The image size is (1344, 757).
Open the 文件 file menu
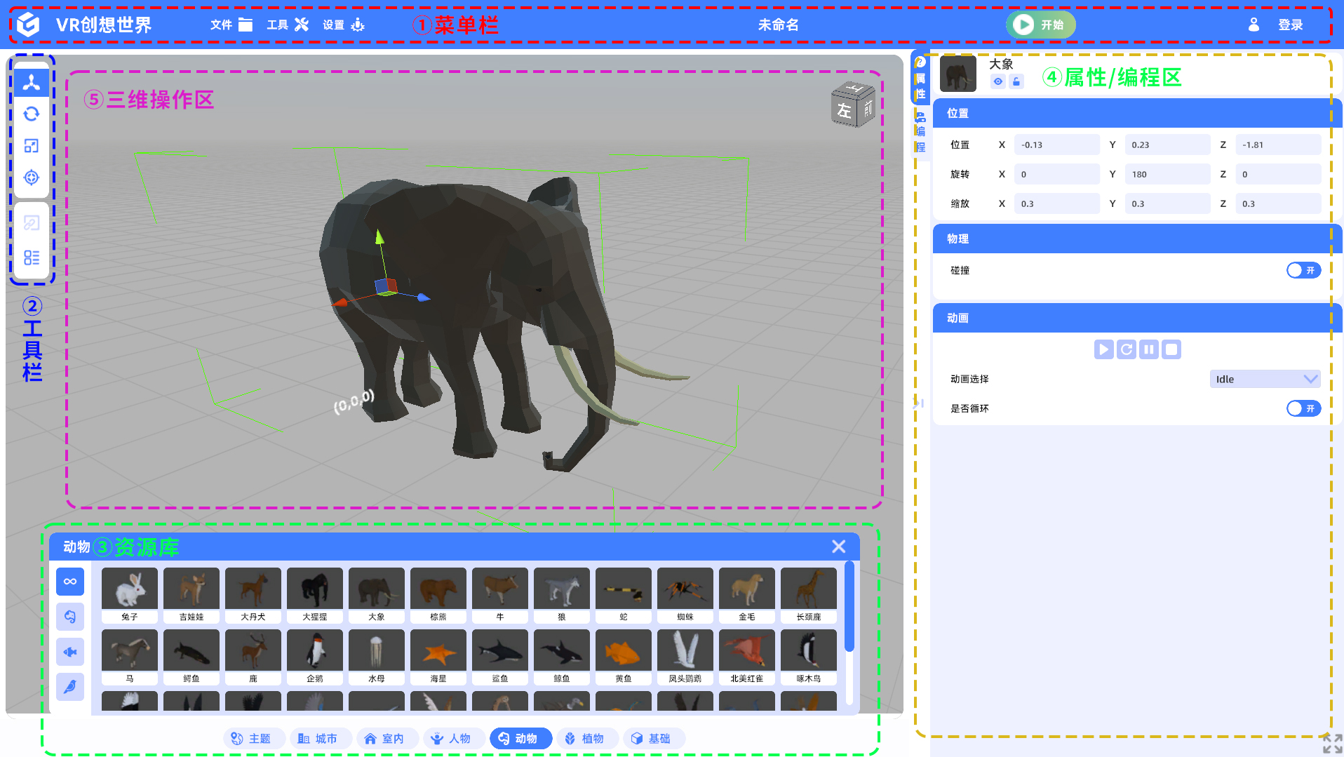click(x=231, y=25)
